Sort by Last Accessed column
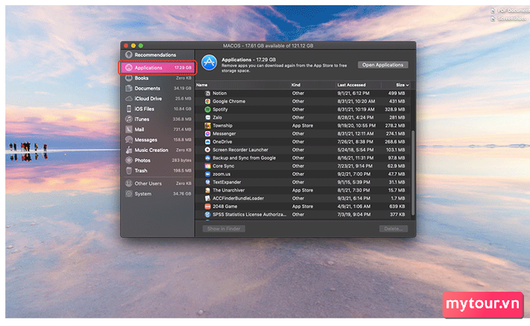This screenshot has height=326, width=530. coord(352,85)
